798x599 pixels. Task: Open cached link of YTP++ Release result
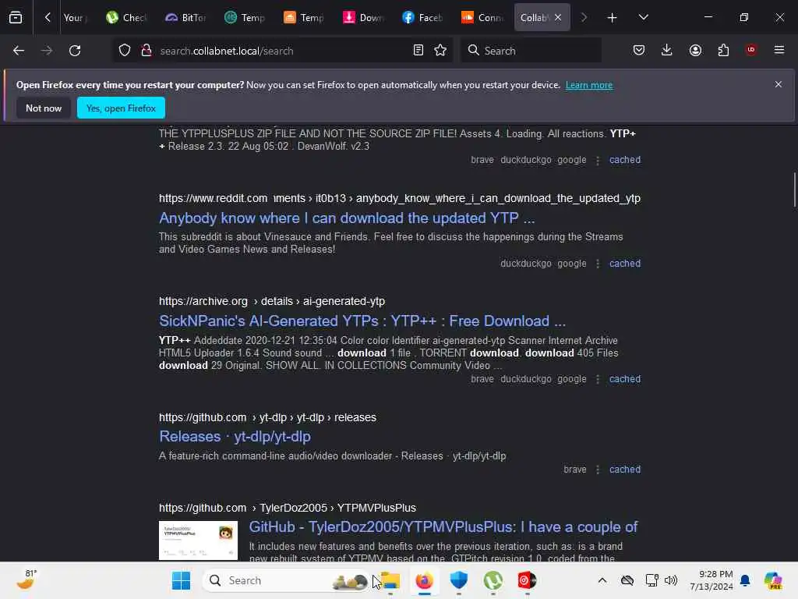(x=624, y=159)
